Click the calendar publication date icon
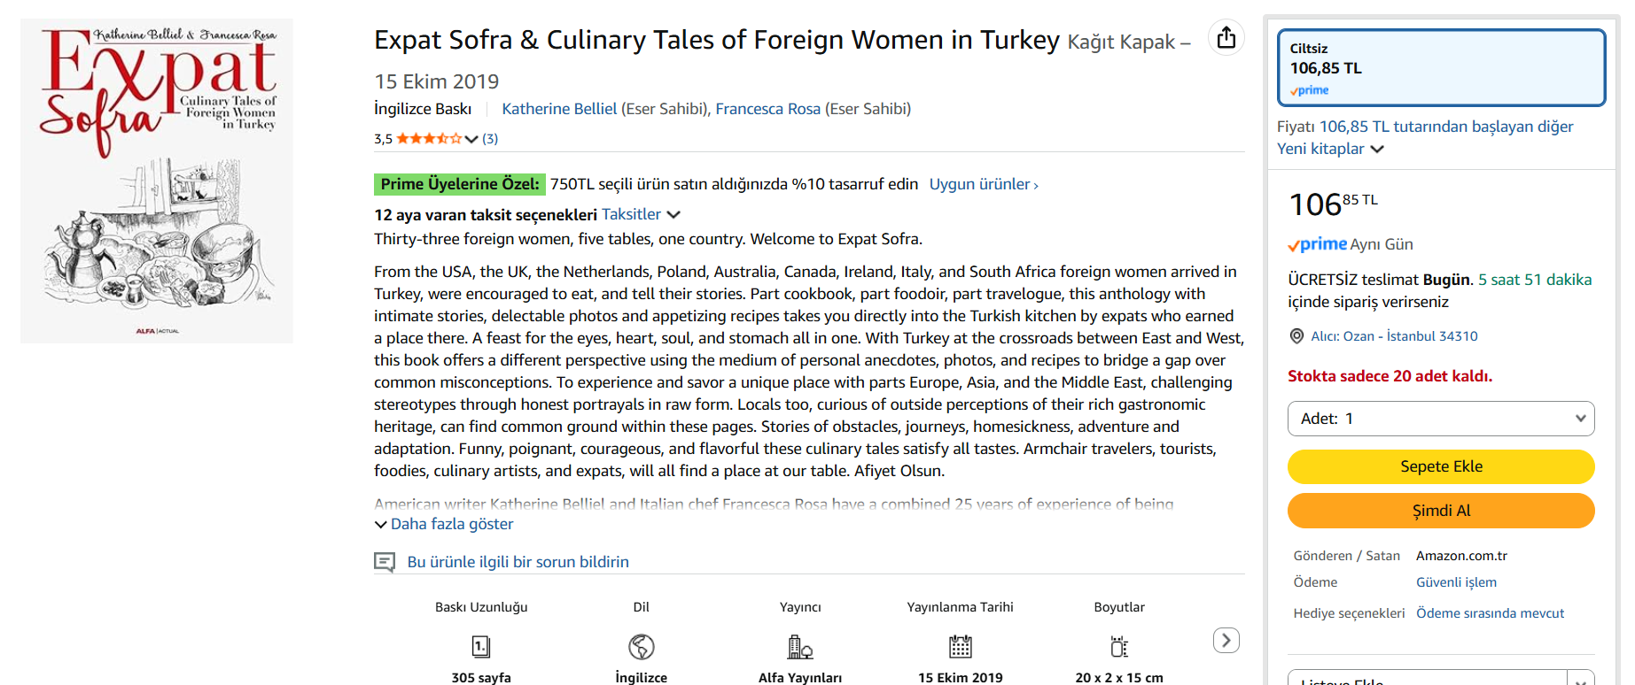 click(x=960, y=647)
